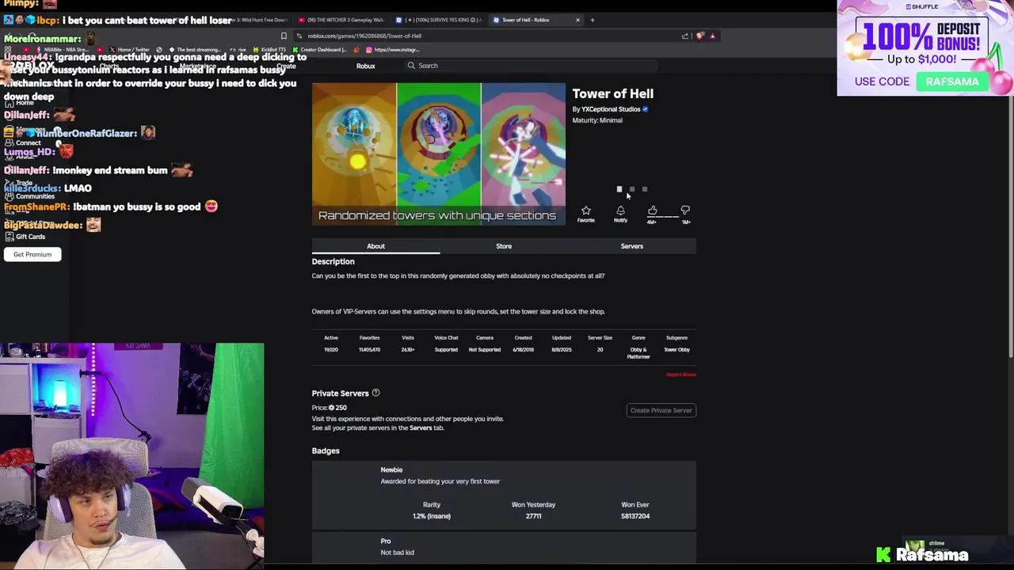
Task: Click the browser bookmark icon
Action: [x=284, y=36]
